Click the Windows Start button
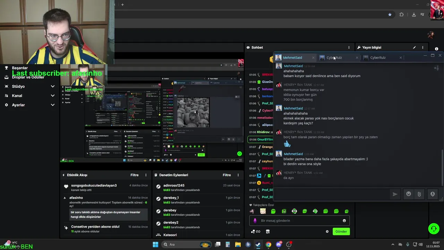The image size is (444, 250). pos(155,244)
